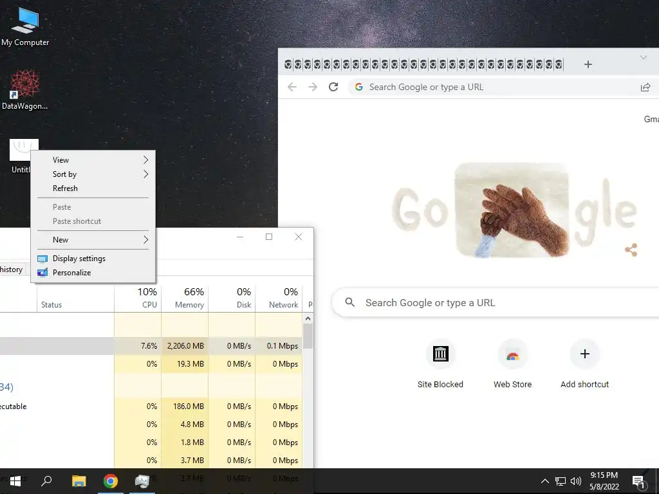Select the 19.3 MB memory cell

185,364
